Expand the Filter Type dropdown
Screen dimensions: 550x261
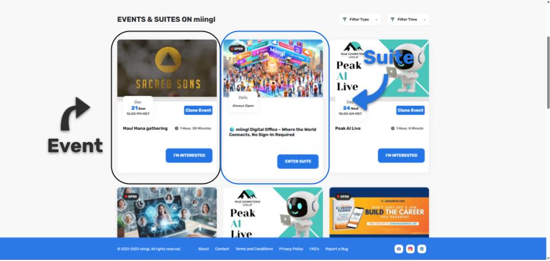(360, 20)
